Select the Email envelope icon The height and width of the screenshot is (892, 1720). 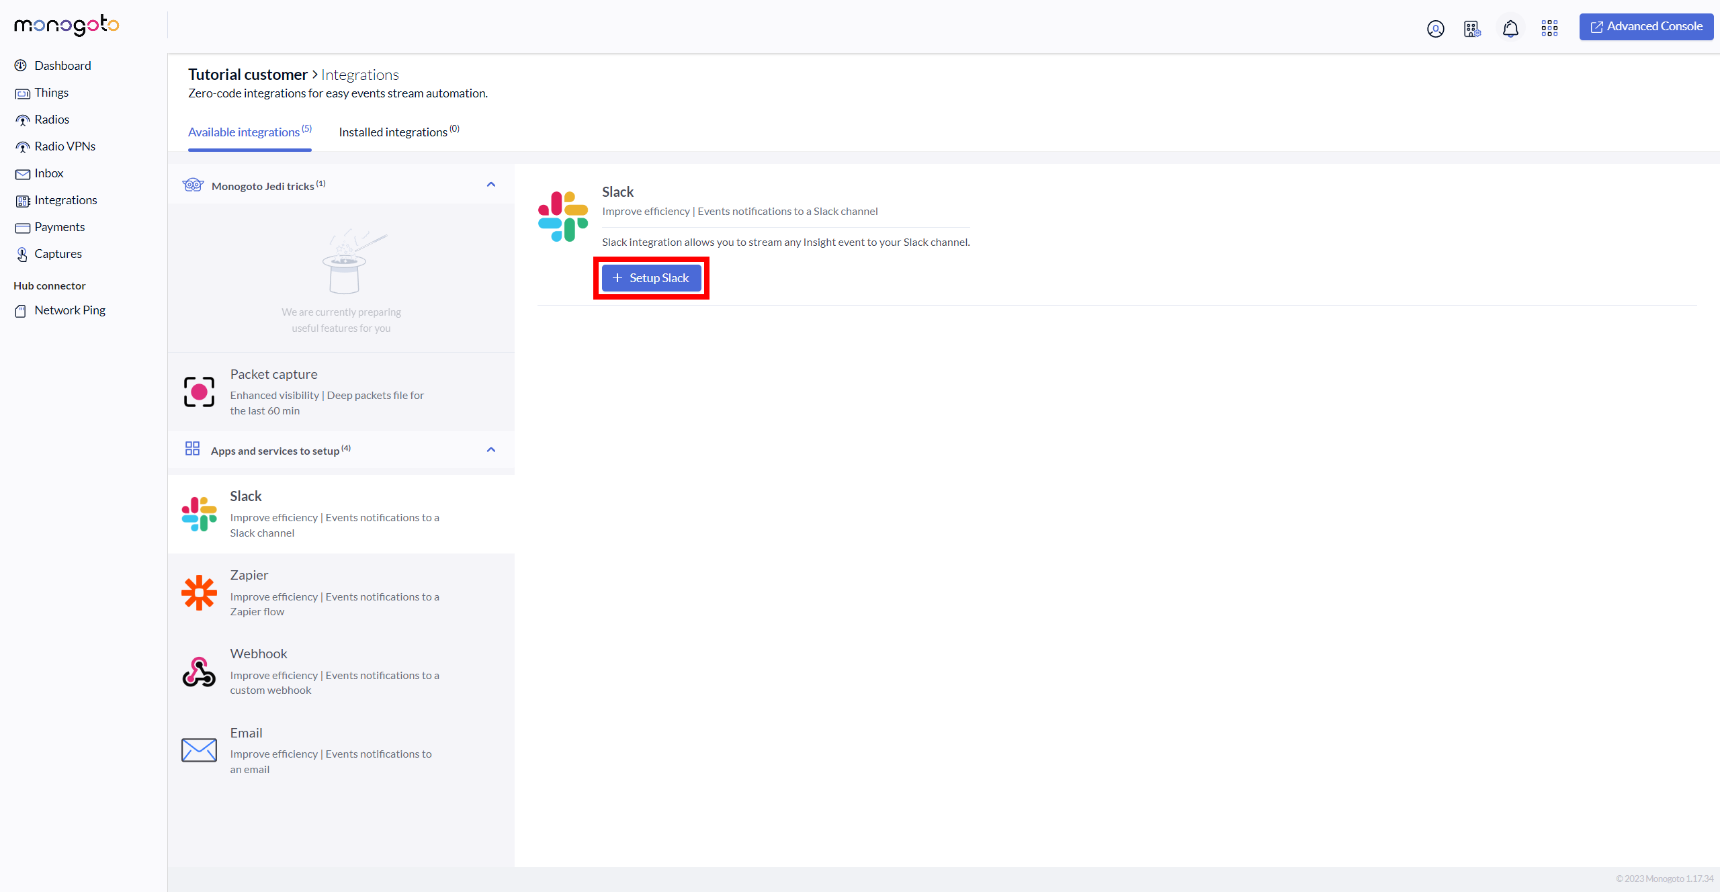pyautogui.click(x=199, y=750)
